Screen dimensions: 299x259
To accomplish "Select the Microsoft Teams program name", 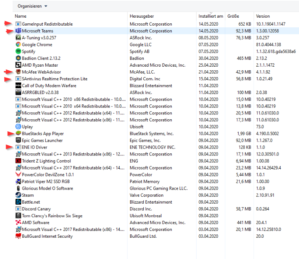I will [38, 31].
